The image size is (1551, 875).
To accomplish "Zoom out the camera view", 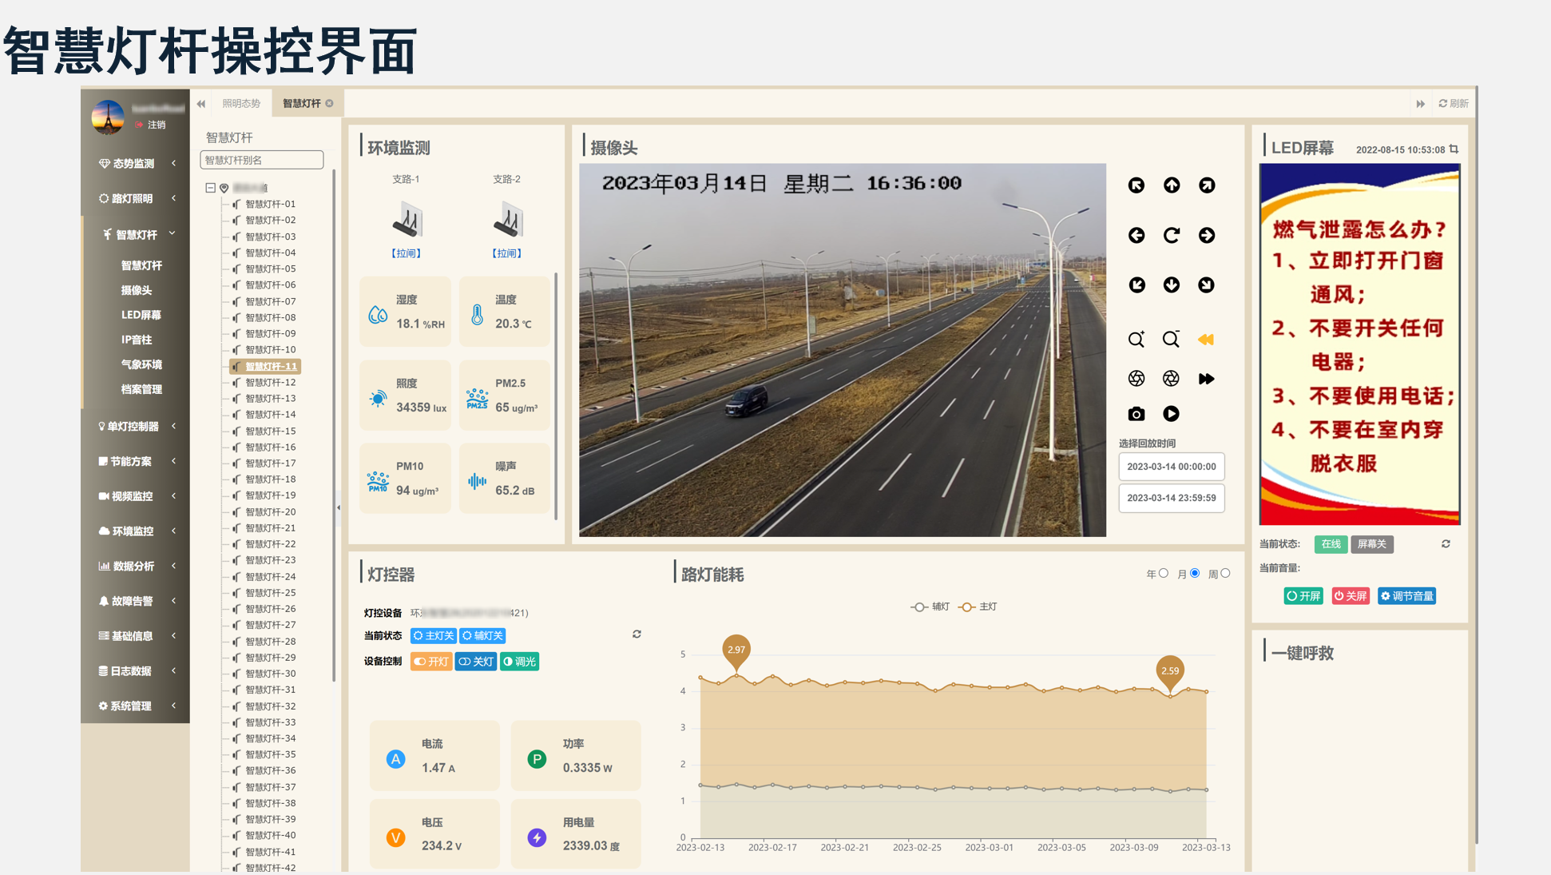I will pos(1171,340).
